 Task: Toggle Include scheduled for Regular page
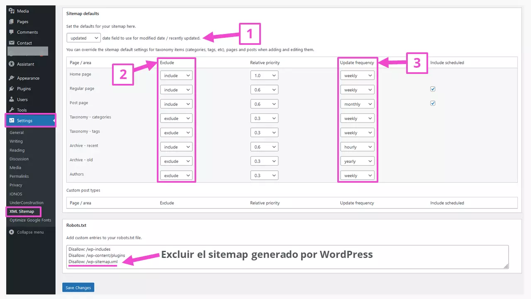[x=433, y=89]
